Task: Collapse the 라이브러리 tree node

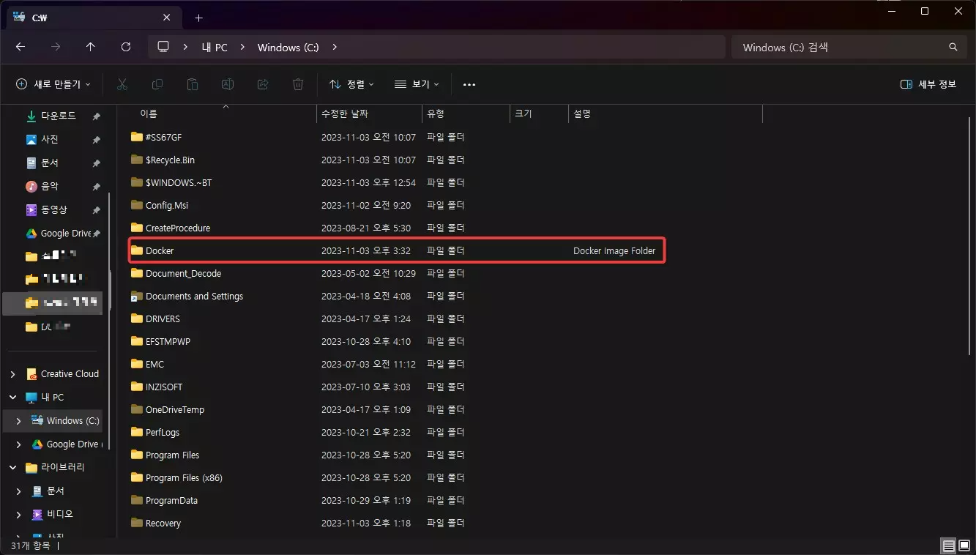Action: [12, 468]
